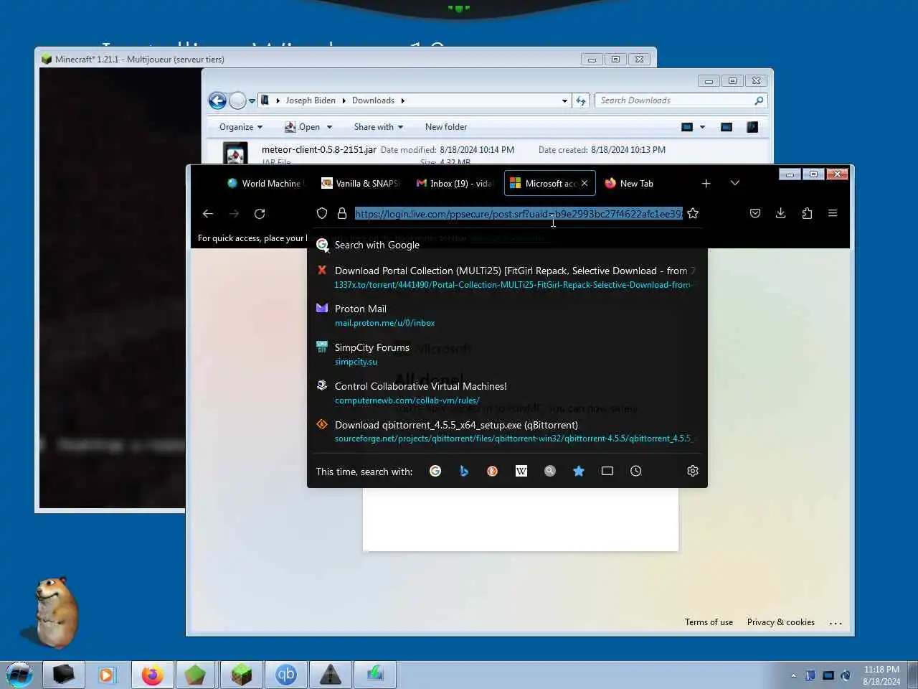Search history using the clock icon
918x689 pixels.
636,471
